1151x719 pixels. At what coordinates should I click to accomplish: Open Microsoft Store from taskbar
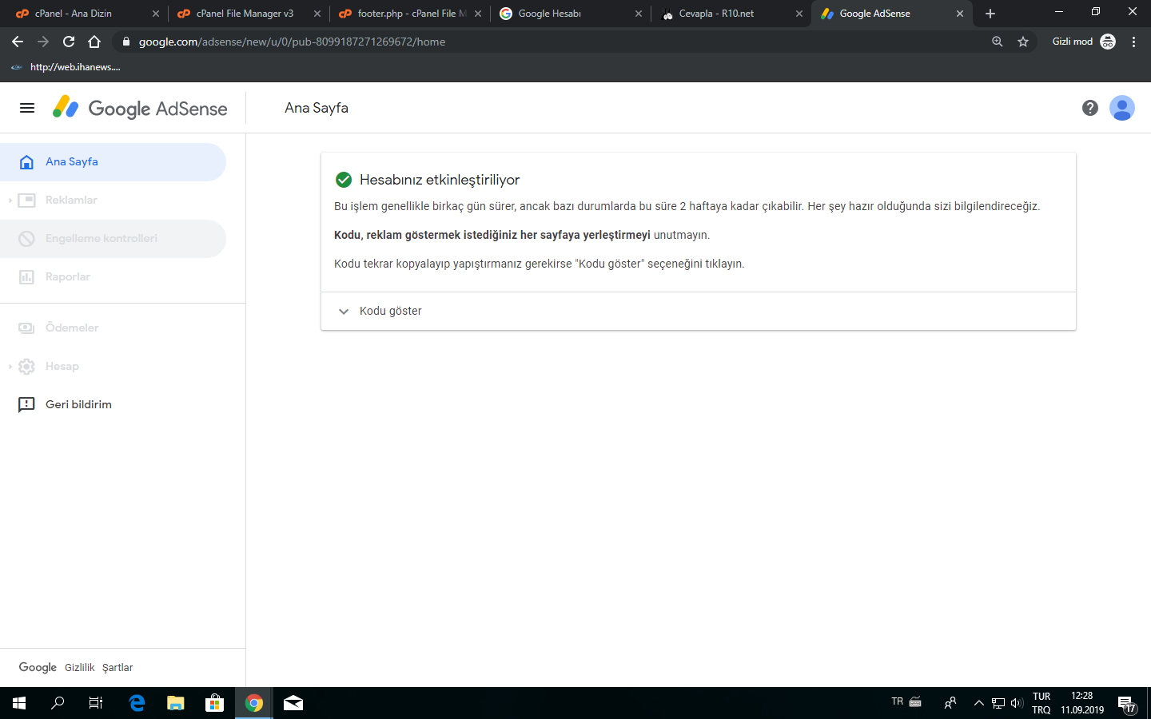pyautogui.click(x=214, y=703)
